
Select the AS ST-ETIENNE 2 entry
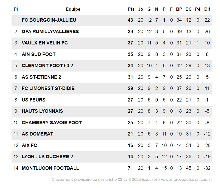tap(41, 77)
